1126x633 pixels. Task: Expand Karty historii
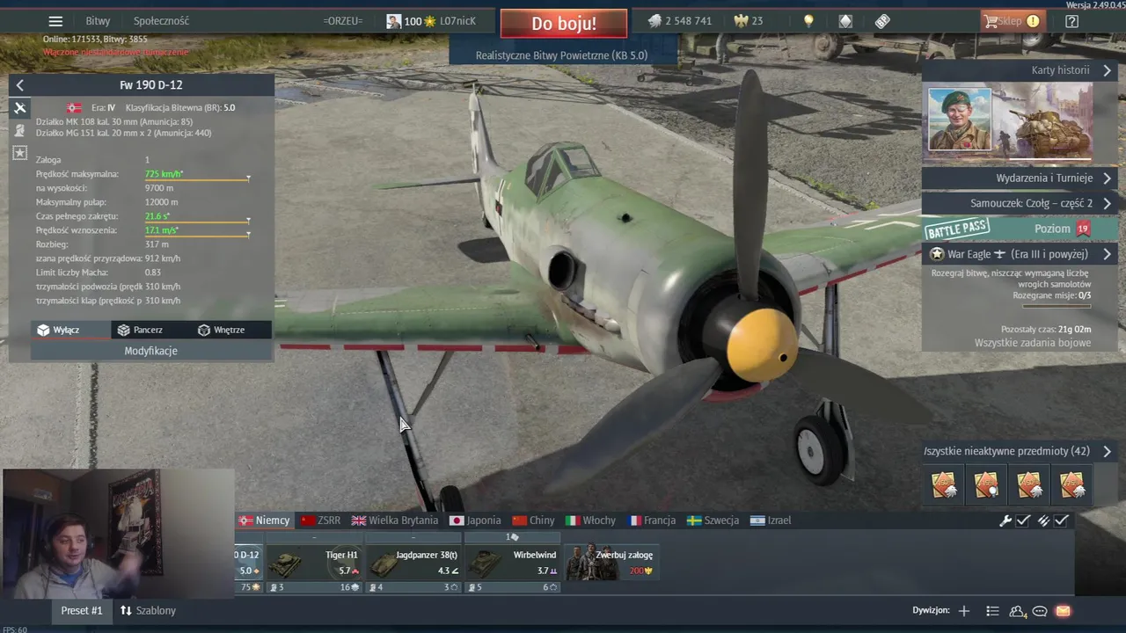click(x=1020, y=70)
